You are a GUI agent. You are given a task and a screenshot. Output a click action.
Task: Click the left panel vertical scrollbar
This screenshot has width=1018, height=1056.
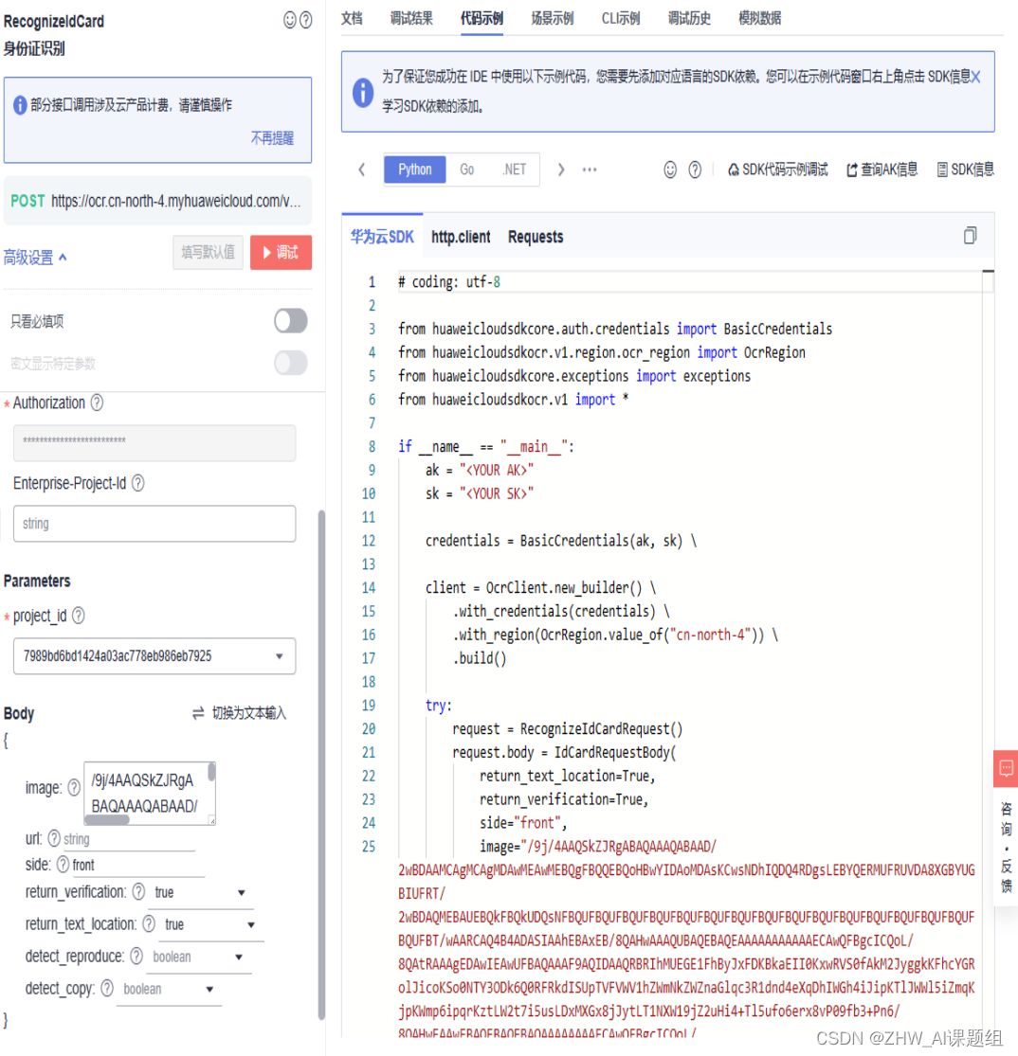pyautogui.click(x=321, y=764)
